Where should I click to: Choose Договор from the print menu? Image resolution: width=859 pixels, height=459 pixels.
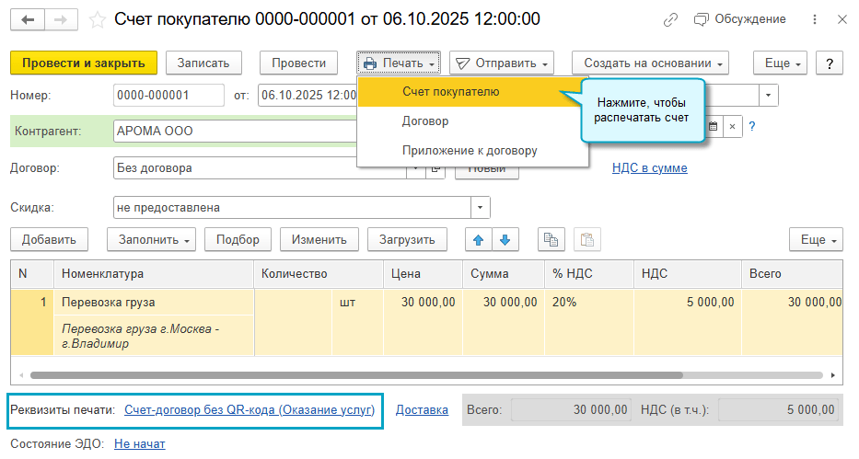(425, 120)
